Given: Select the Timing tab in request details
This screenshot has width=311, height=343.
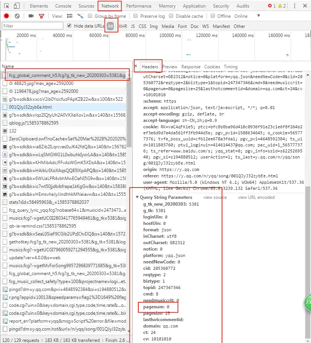Looking at the screenshot, I should [231, 67].
